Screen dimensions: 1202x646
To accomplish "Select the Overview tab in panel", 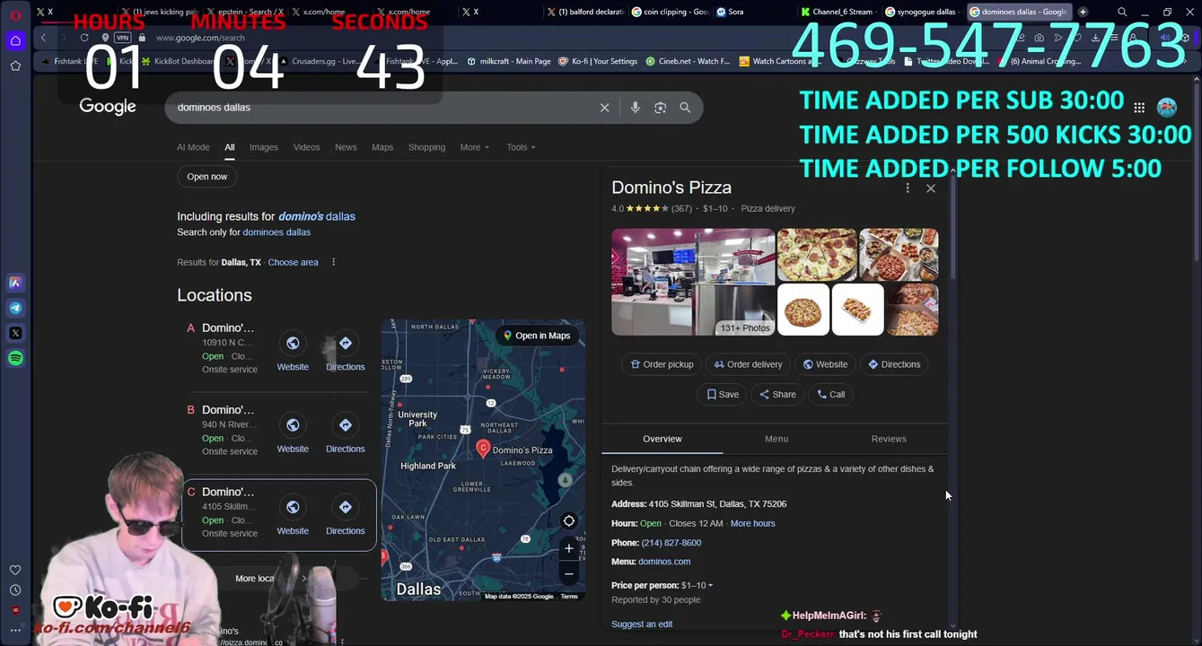I will [x=662, y=439].
